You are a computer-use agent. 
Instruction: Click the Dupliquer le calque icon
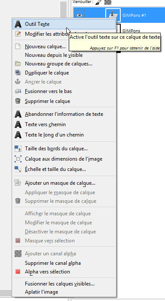pyautogui.click(x=18, y=73)
